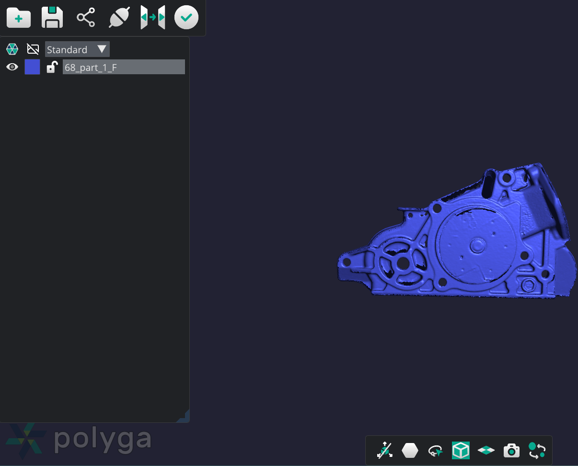This screenshot has height=466, width=578.
Task: Select the pin alignment tool in top toolbar
Action: tap(119, 17)
